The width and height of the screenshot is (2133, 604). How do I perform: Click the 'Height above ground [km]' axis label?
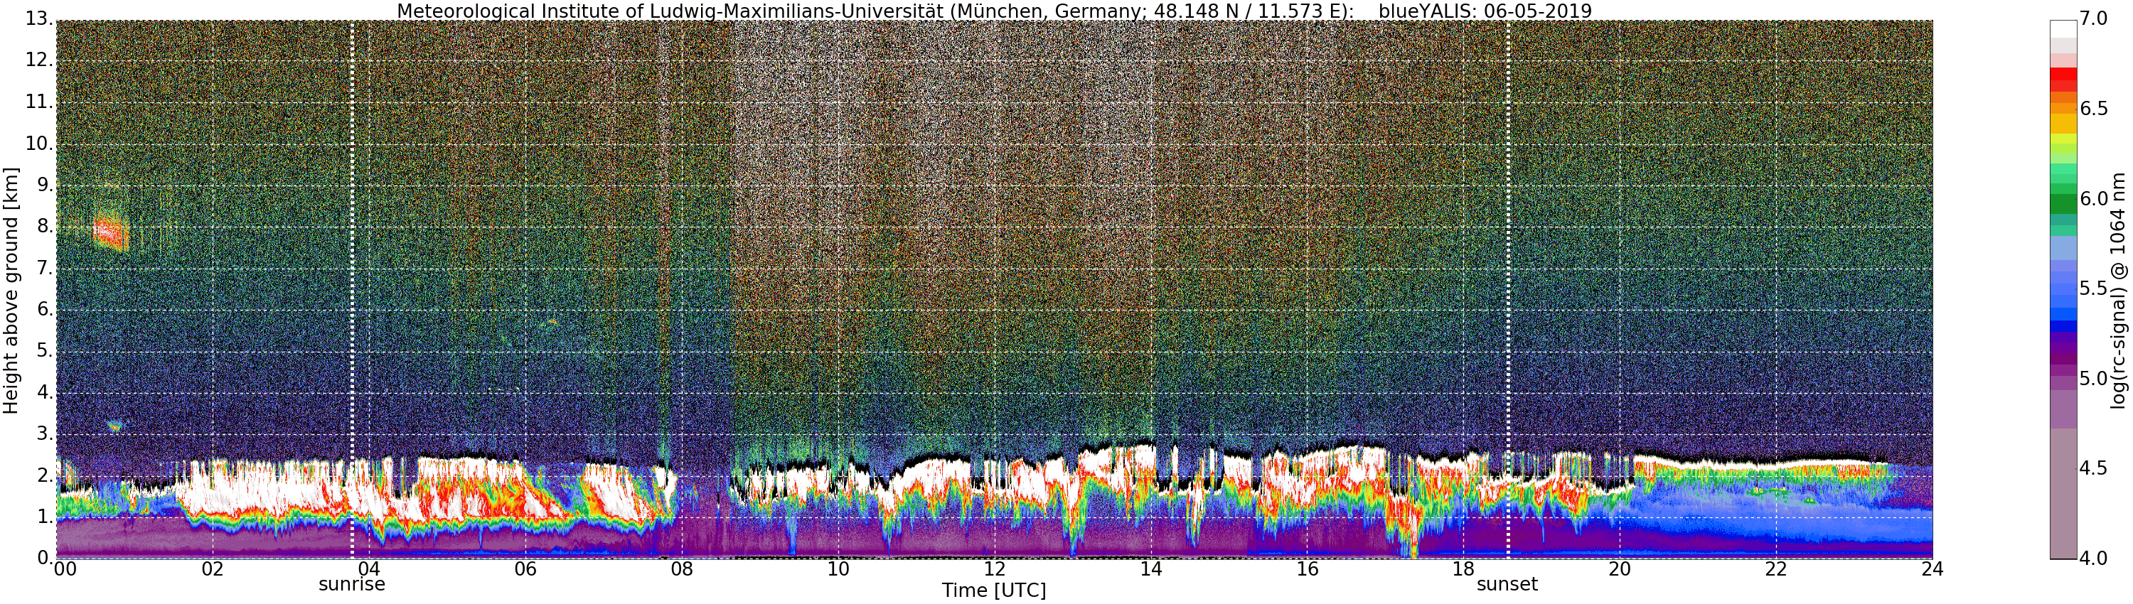coord(11,291)
